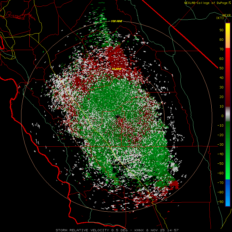Click the gray zero-velocity segment of color bar
Viewport: 232px width, 232px height.
point(228,114)
